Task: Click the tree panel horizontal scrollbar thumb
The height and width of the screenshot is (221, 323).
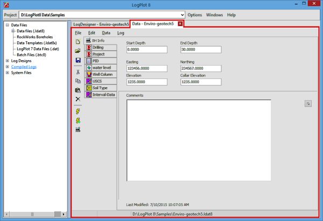Action: [x=32, y=214]
